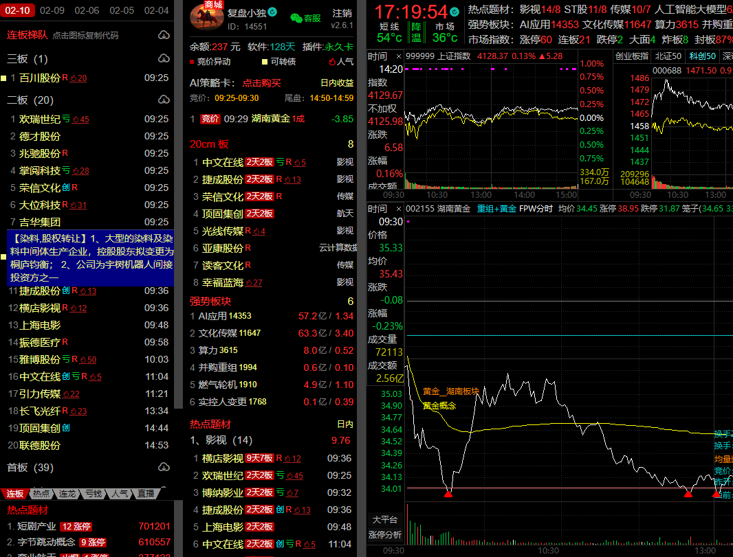
Task: Click cloud copy icon in 首板 row
Action: coord(164,468)
